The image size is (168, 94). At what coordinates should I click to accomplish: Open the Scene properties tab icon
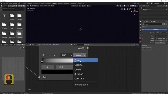(140, 36)
